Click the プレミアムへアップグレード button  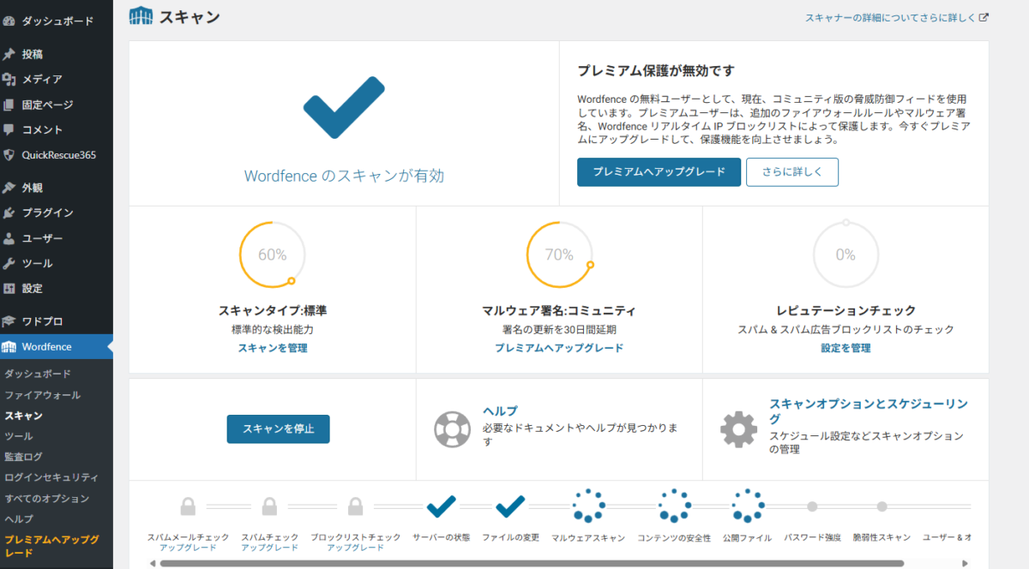(x=659, y=171)
